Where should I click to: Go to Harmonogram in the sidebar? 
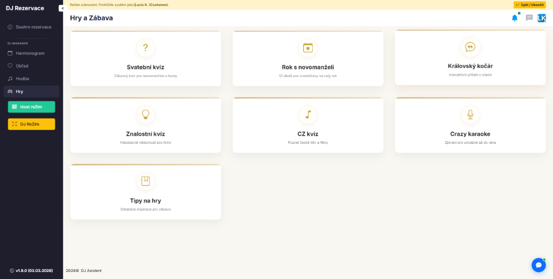(x=31, y=53)
